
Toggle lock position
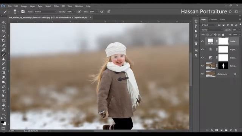(215, 35)
